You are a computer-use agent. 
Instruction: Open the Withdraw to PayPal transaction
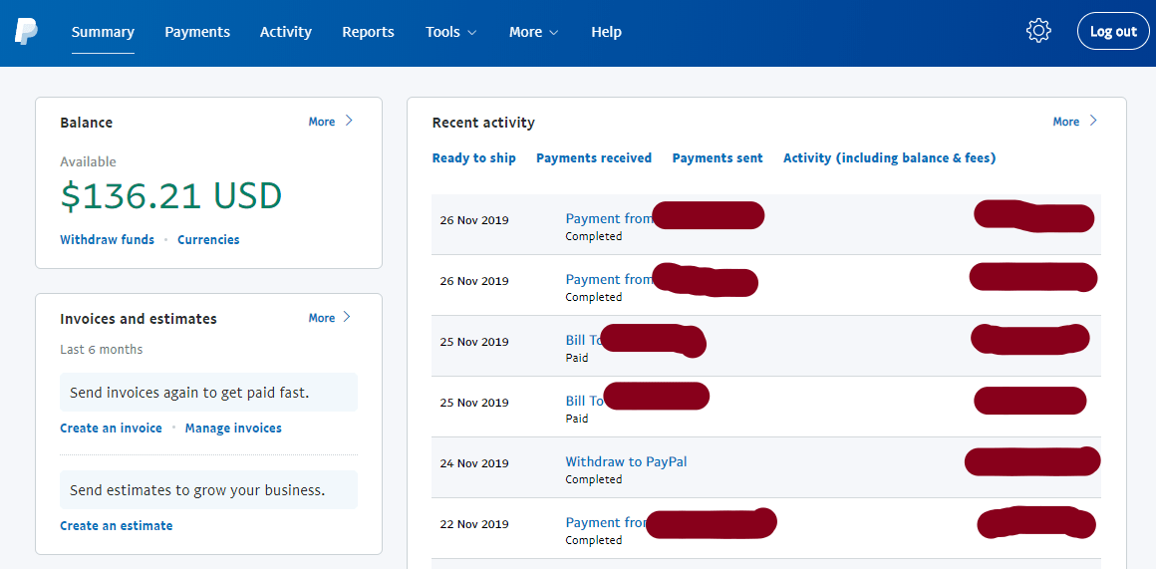pyautogui.click(x=626, y=462)
